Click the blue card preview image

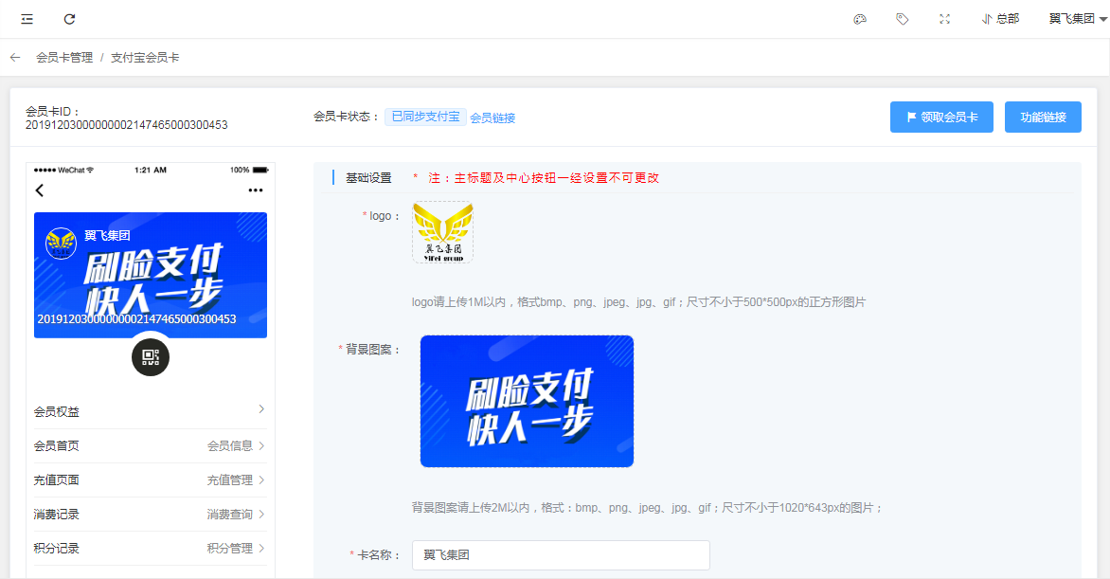[151, 275]
